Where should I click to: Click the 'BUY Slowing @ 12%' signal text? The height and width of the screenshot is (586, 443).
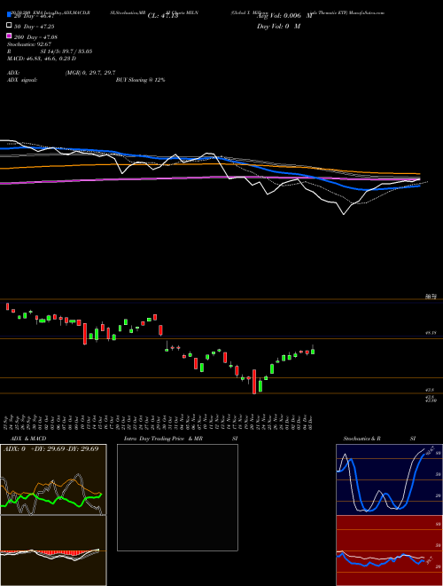click(x=140, y=80)
